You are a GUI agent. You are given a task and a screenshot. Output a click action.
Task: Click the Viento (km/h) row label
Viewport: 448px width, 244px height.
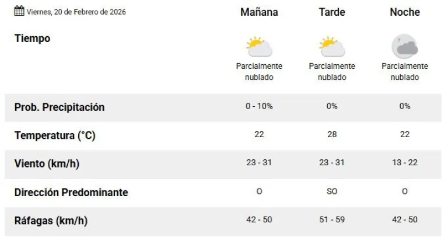pos(46,163)
